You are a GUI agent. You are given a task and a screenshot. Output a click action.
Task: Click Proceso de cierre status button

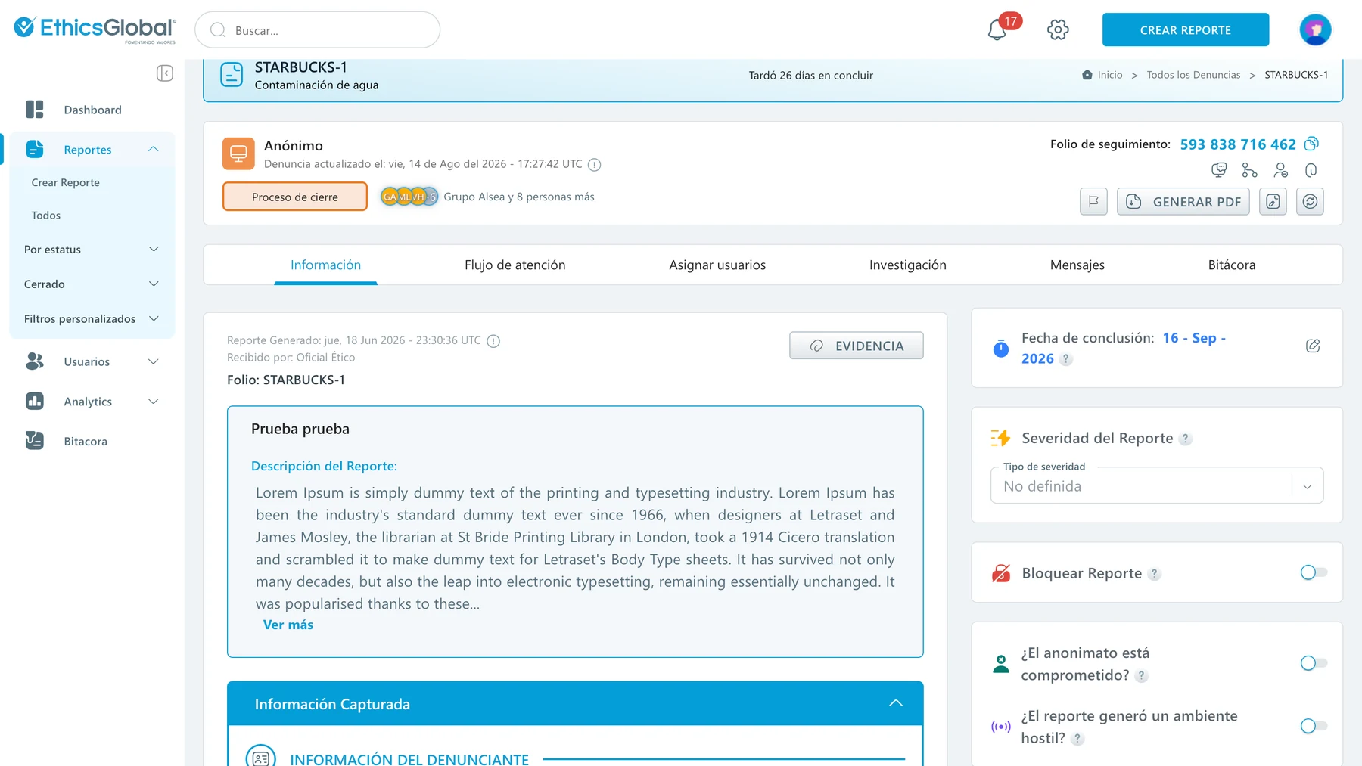295,197
